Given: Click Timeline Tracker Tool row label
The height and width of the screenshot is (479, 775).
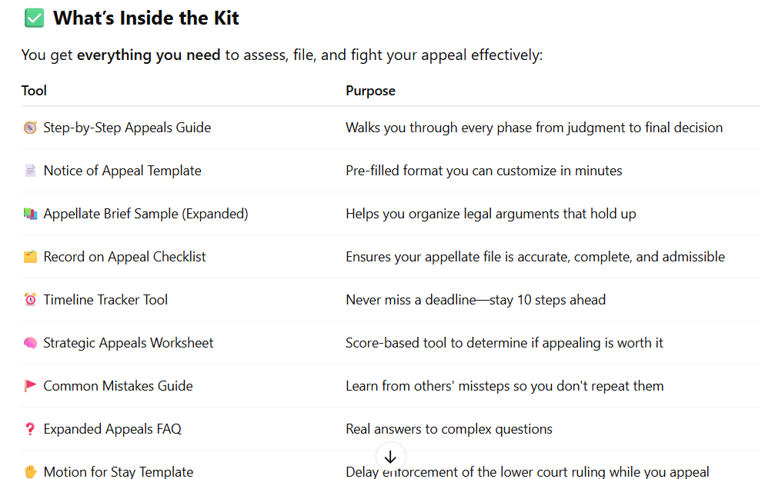Looking at the screenshot, I should click(x=105, y=300).
